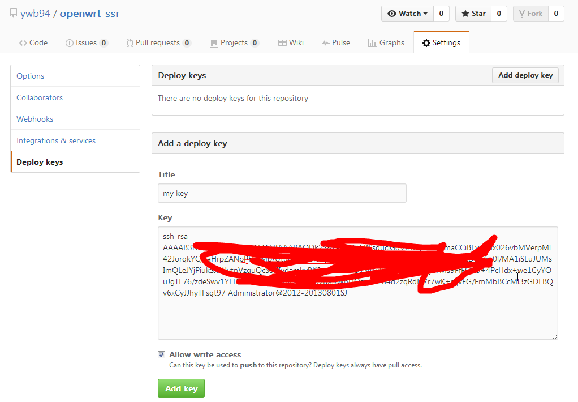This screenshot has height=402, width=578.
Task: Click the Star count number
Action: 499,14
